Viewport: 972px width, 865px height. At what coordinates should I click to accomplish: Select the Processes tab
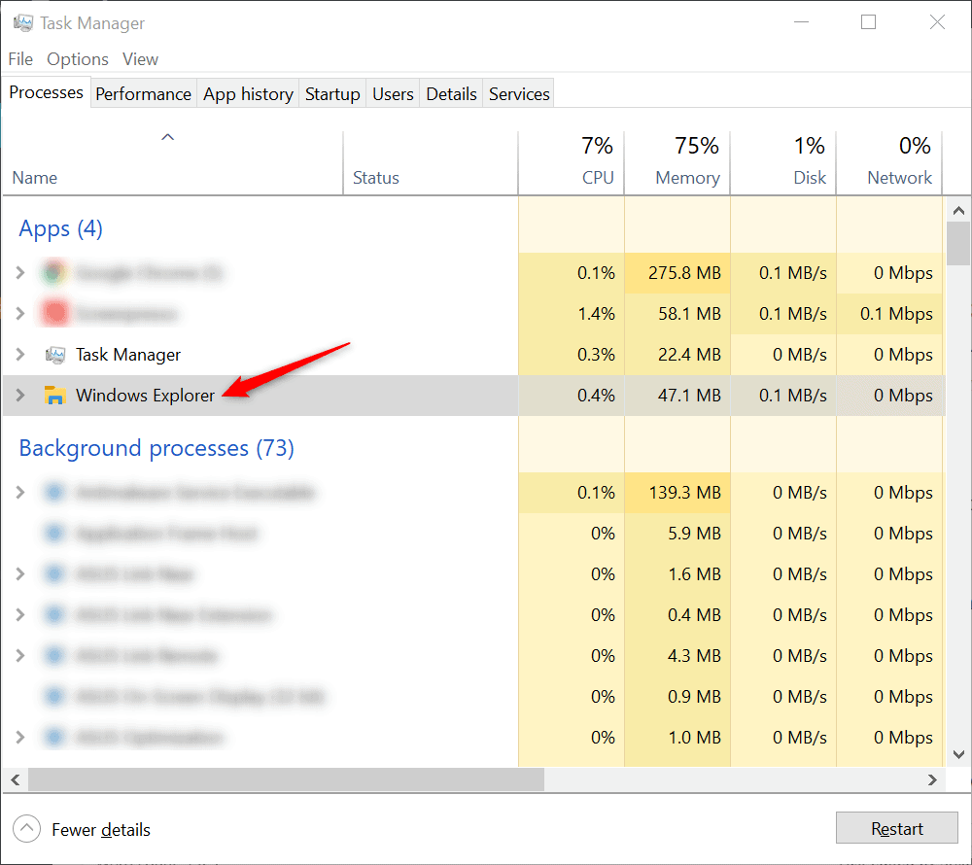[x=47, y=92]
